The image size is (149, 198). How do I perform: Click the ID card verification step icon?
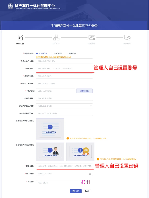pyautogui.click(x=92, y=38)
